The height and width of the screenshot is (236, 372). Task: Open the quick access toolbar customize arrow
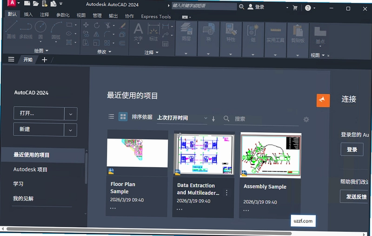[x=61, y=4]
